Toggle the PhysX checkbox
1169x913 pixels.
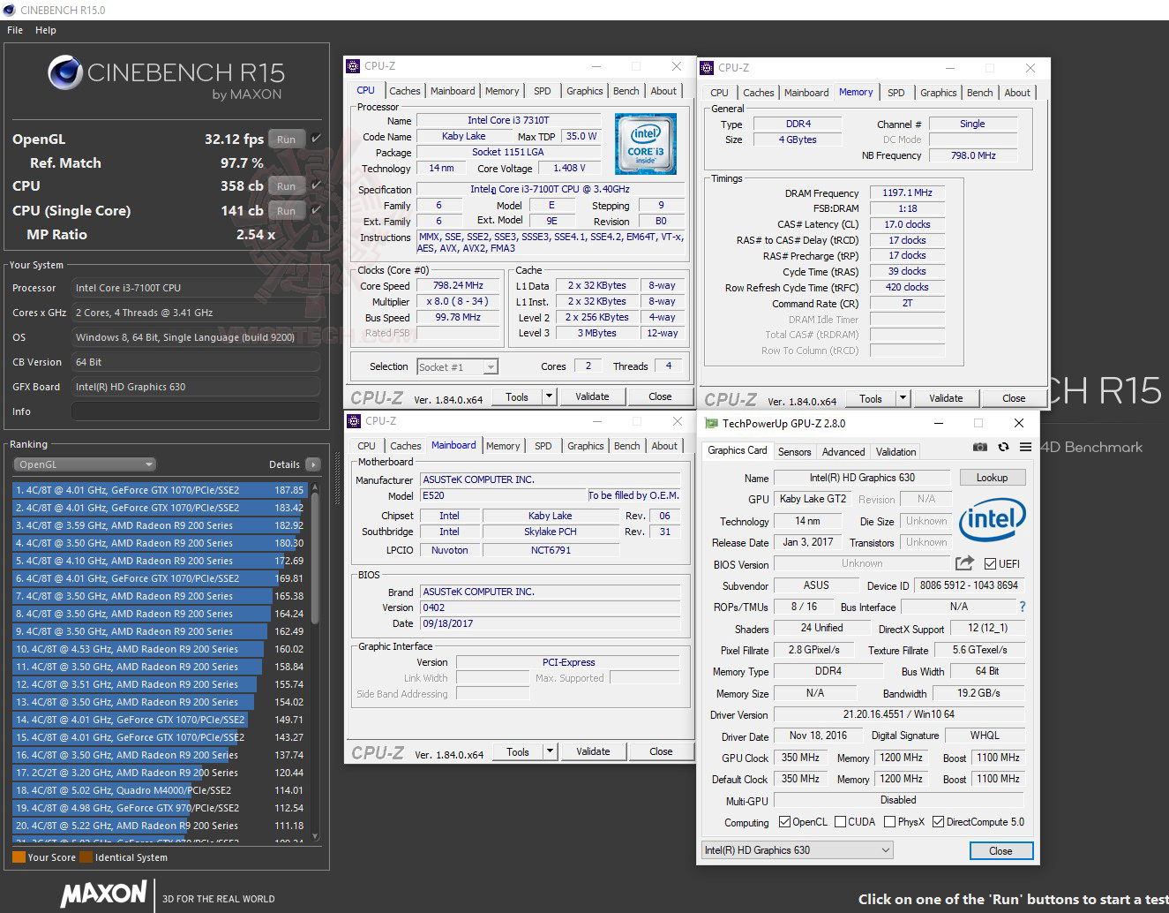(x=888, y=822)
